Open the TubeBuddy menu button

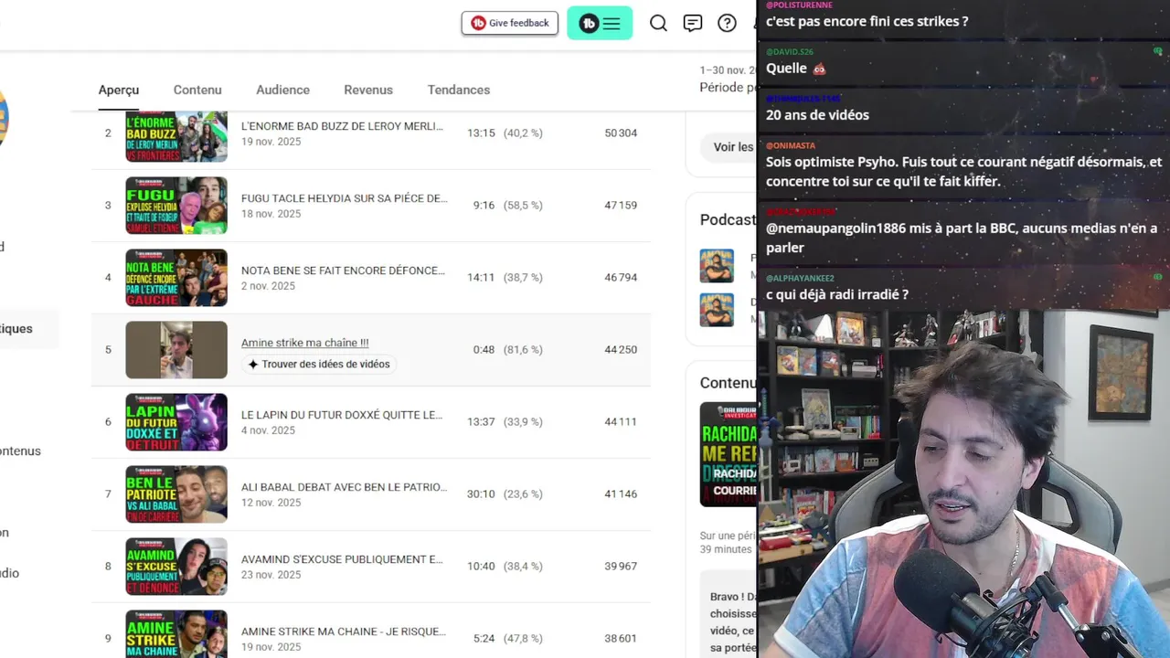(600, 23)
